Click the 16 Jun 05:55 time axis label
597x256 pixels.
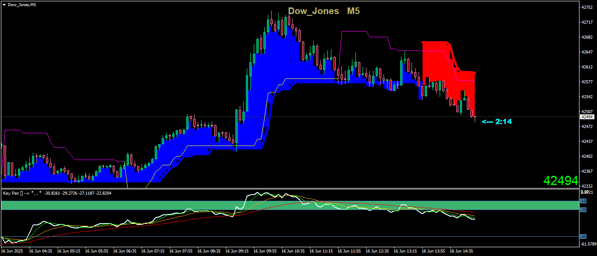click(96, 252)
